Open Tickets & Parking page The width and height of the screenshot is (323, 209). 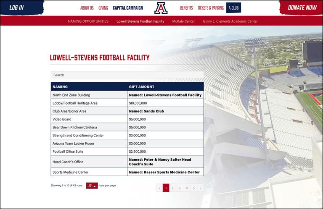pyautogui.click(x=211, y=8)
